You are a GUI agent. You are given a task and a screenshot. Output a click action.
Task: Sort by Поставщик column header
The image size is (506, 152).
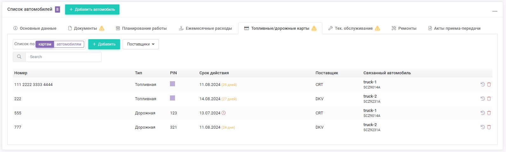click(327, 73)
